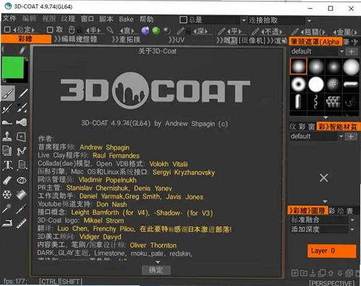Toggle the 总是 checkbox

183,20
